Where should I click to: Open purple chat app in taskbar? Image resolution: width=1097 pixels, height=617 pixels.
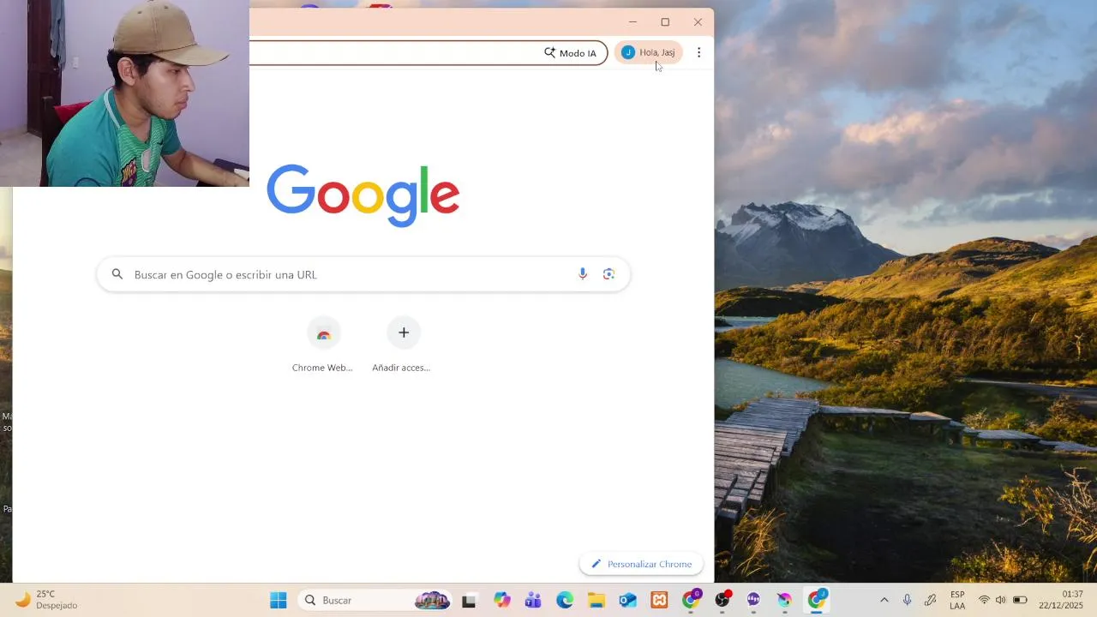[753, 601]
